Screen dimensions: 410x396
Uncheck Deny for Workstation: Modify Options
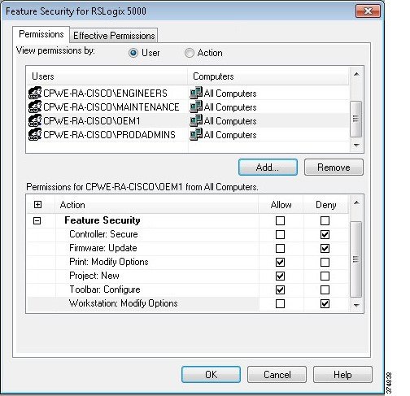tap(325, 303)
